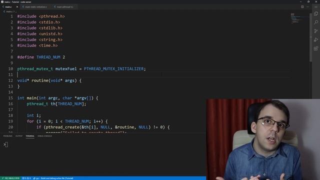Click the pthread_mutex_t type on line 10

[x=35, y=69]
